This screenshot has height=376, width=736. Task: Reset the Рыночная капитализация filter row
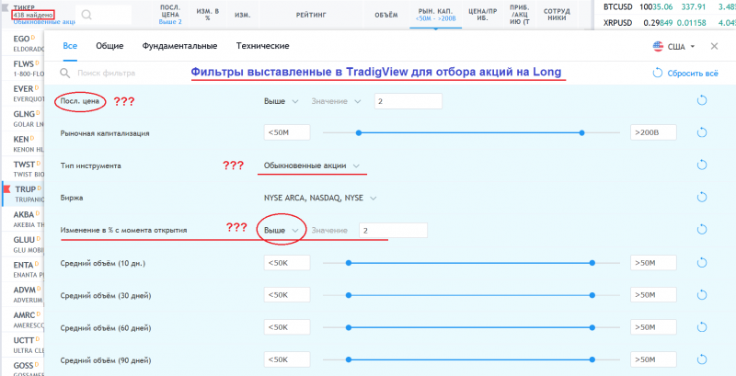(702, 132)
